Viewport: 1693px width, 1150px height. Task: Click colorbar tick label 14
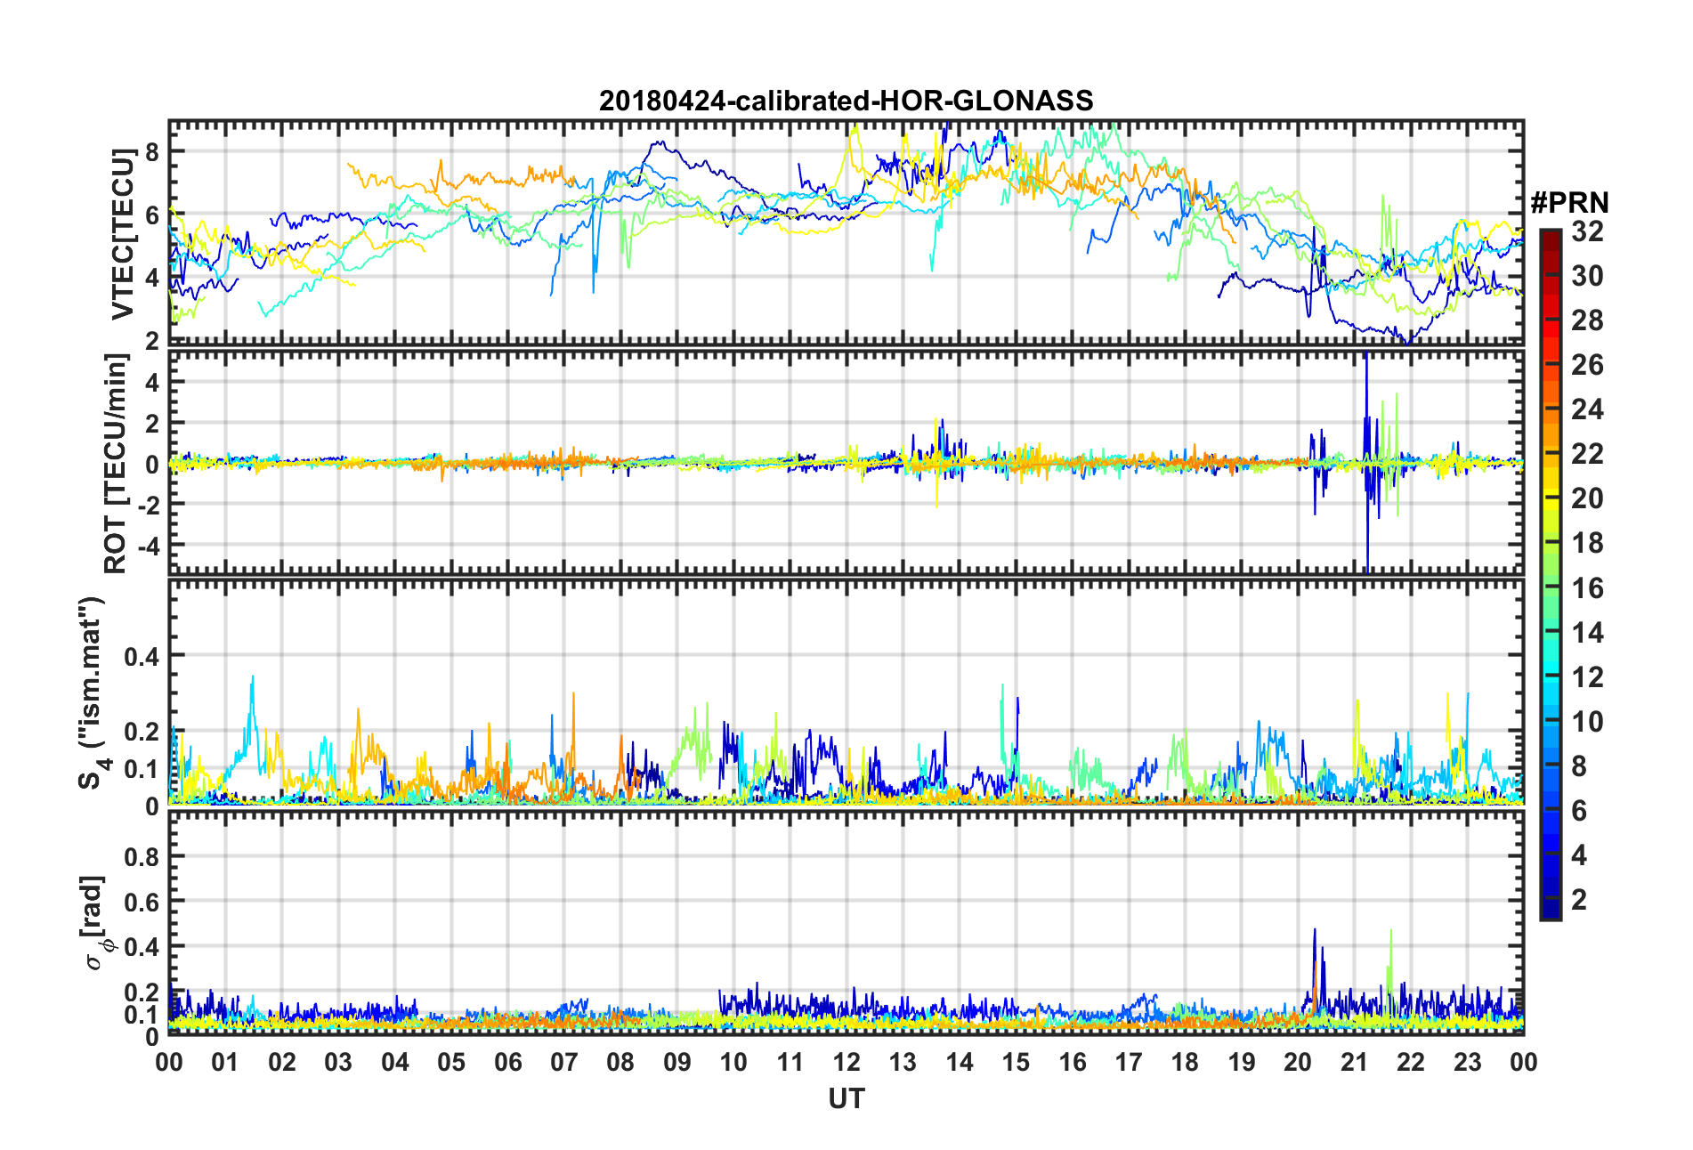tap(1587, 633)
